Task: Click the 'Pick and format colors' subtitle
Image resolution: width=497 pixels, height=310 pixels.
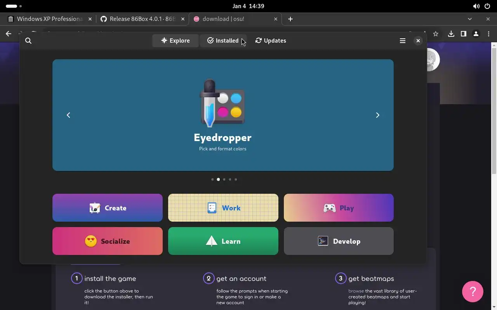Action: 222,149
